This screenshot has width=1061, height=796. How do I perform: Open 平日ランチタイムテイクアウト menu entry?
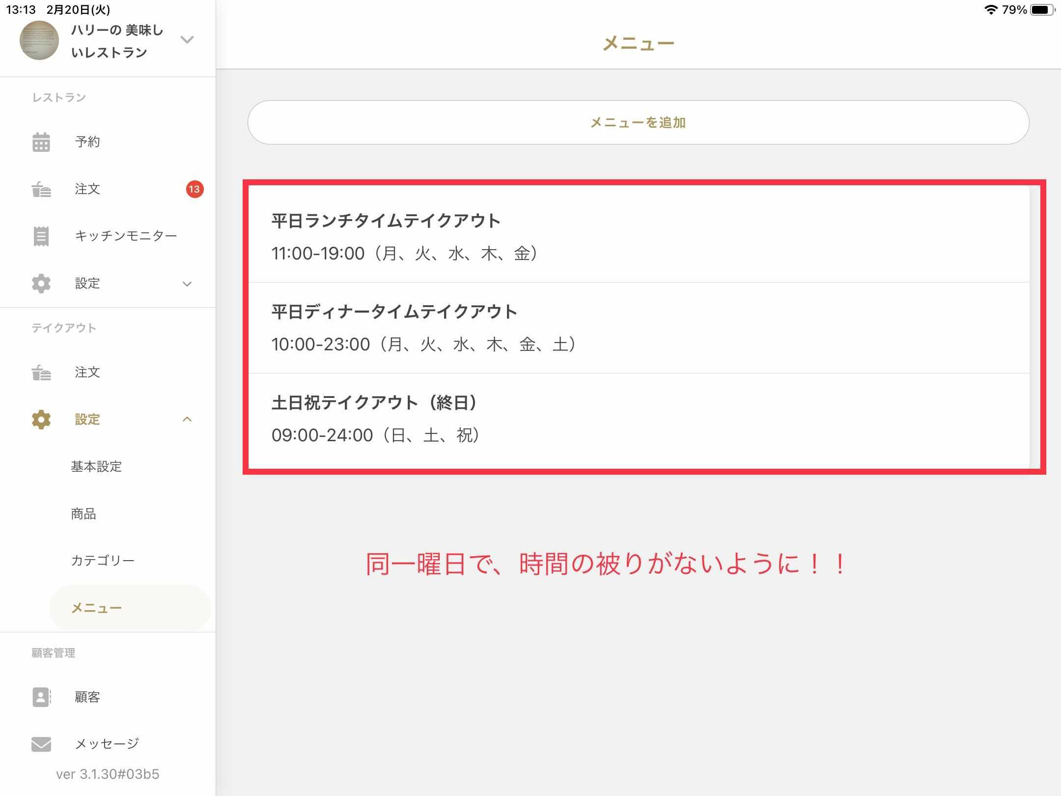coord(639,236)
